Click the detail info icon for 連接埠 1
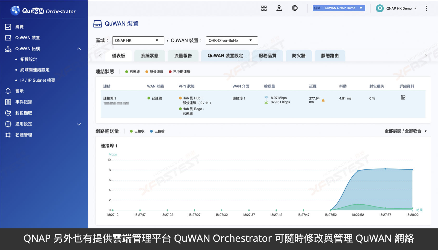The image size is (438, 250). (403, 97)
